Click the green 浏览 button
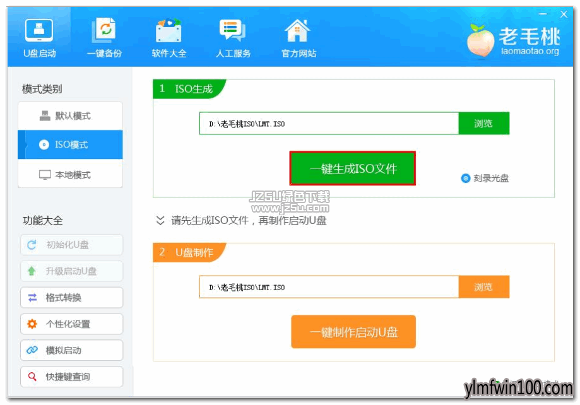This screenshot has width=580, height=405. pyautogui.click(x=484, y=124)
